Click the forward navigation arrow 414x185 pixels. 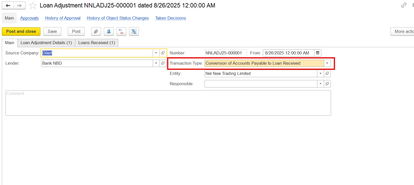19,5
